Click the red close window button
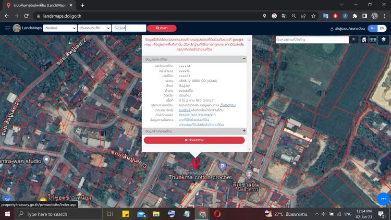The width and height of the screenshot is (391, 220). 194,140
